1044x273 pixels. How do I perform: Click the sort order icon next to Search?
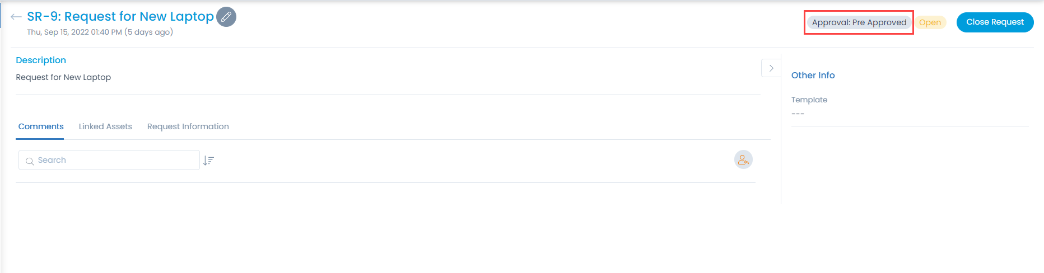click(x=209, y=161)
